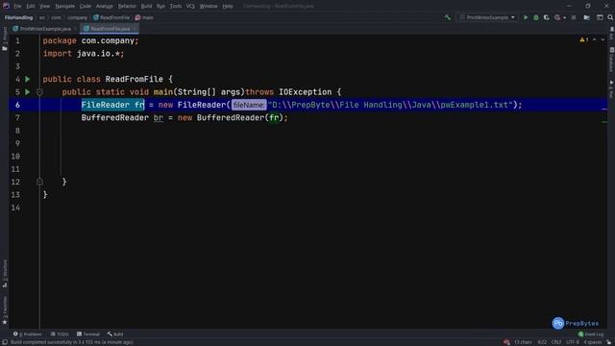Viewport: 615px width, 346px height.
Task: Open the View menu
Action: click(x=45, y=6)
